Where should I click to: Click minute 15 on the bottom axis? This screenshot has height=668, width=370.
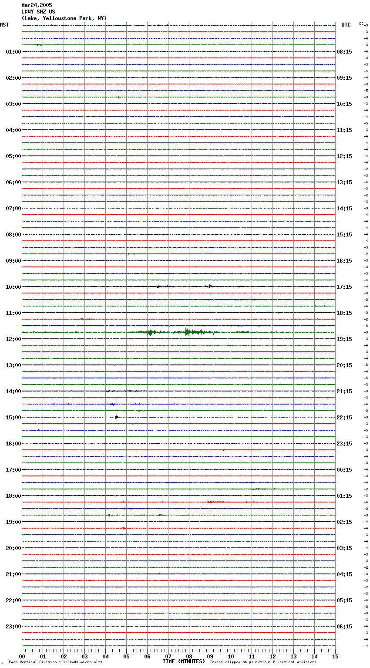pos(335,657)
